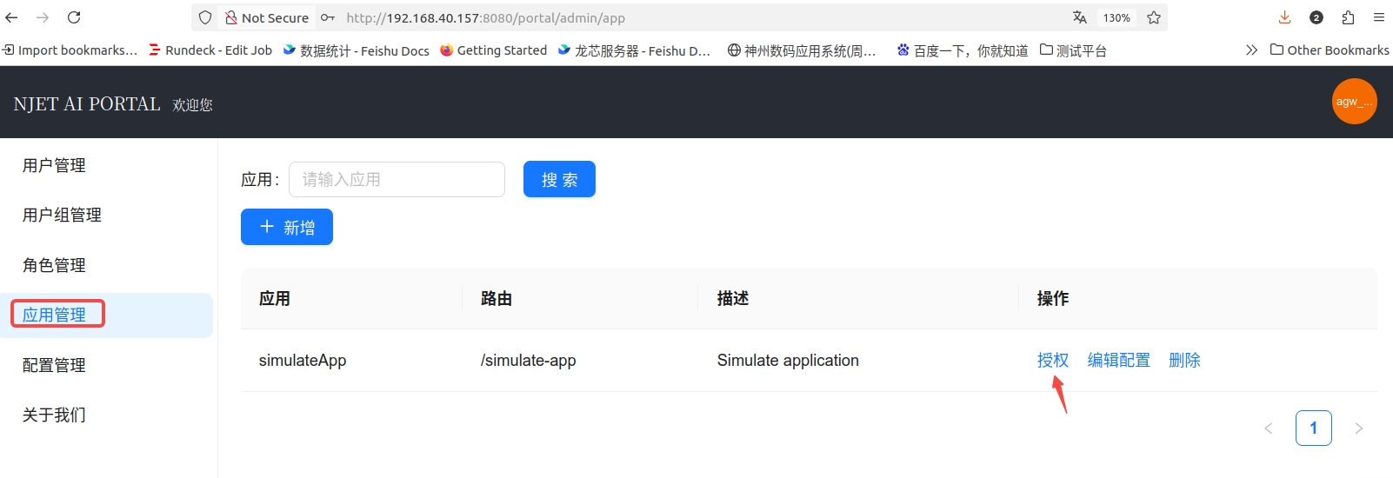This screenshot has width=1393, height=478.
Task: Reload the page with refresh icon
Action: 74,17
